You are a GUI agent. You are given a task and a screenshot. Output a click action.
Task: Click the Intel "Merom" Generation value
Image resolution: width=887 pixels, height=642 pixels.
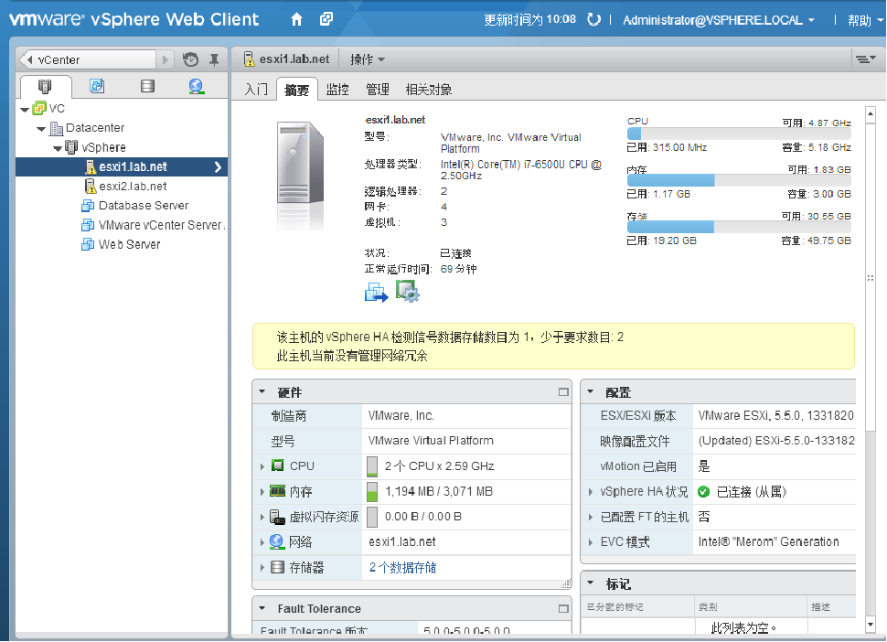[768, 542]
